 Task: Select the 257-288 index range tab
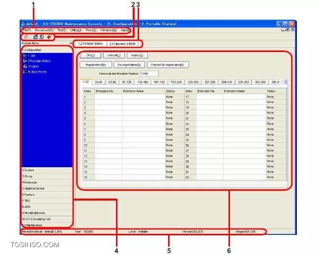[x=210, y=82]
